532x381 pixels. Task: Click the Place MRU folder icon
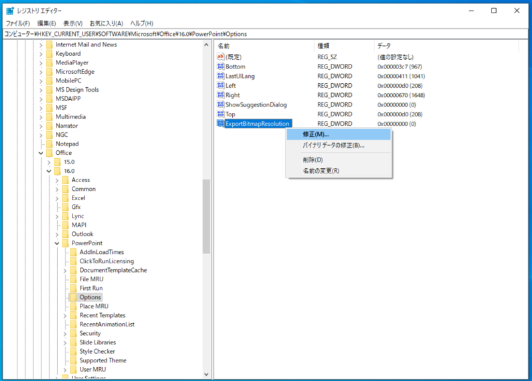click(73, 306)
